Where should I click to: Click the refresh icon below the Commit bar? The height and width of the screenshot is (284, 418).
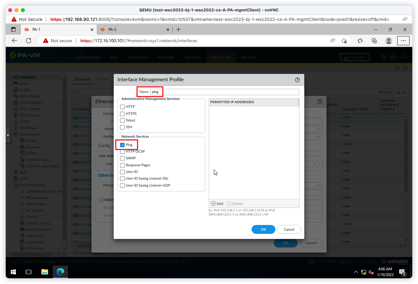tap(397, 68)
